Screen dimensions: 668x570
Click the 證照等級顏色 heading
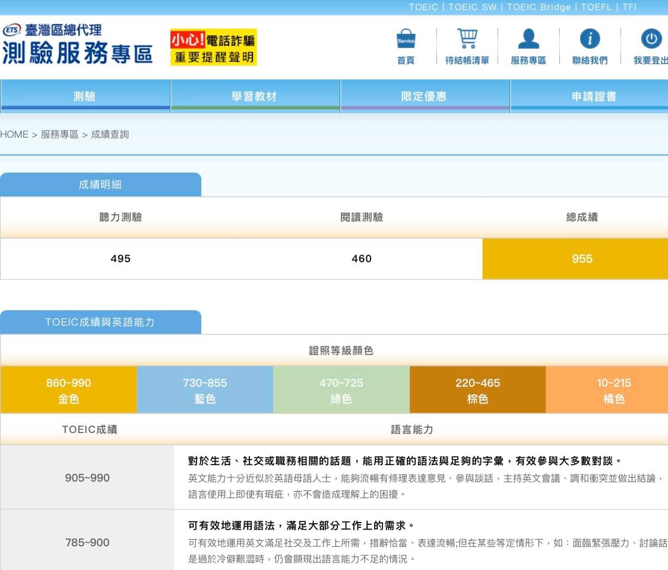(x=341, y=351)
